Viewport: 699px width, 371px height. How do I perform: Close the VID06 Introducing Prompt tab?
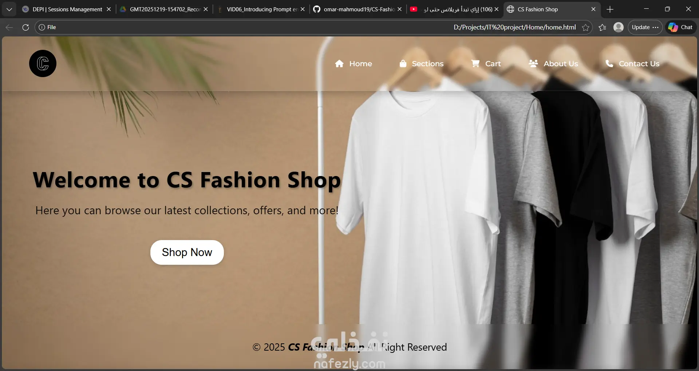pos(303,9)
